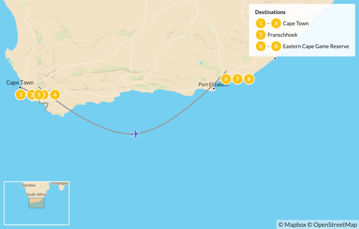Image resolution: width=359 pixels, height=229 pixels.
Task: Select Eastern Cape Game Reserve legend entry
Action: pos(316,47)
